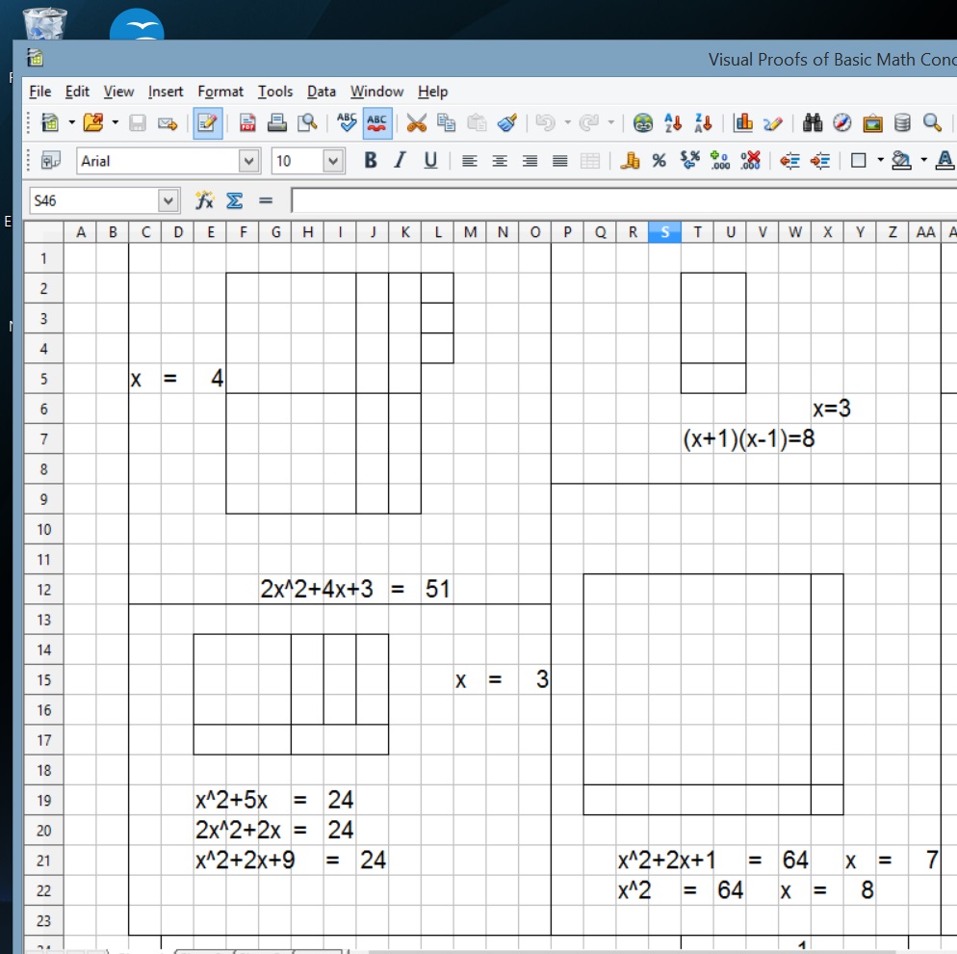Toggle bold formatting
Image resolution: width=957 pixels, height=954 pixels.
(370, 161)
